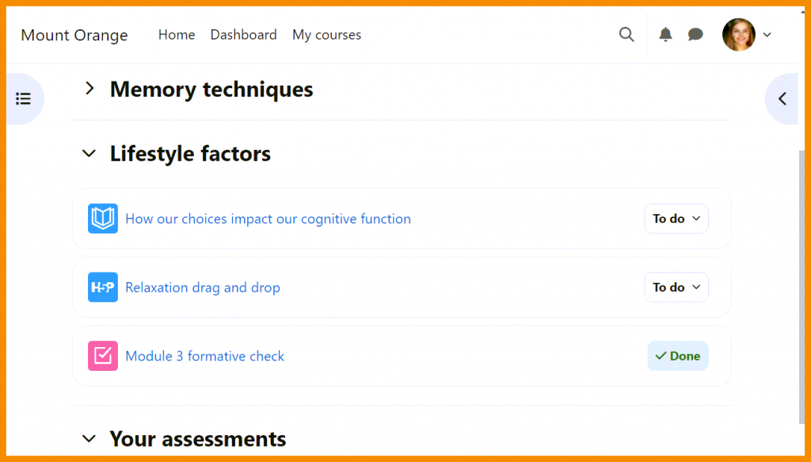Click the Done status for Module 3 check

(678, 356)
